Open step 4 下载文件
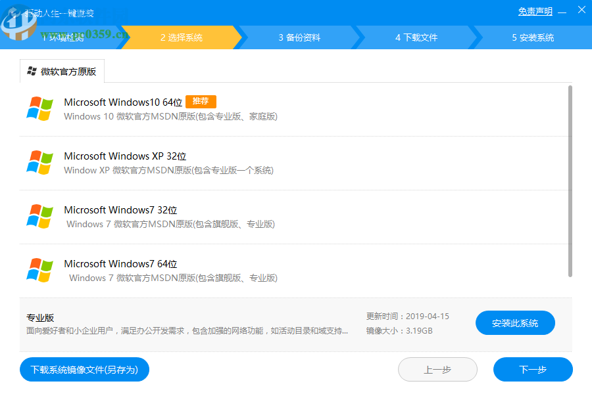The width and height of the screenshot is (592, 394). point(418,37)
